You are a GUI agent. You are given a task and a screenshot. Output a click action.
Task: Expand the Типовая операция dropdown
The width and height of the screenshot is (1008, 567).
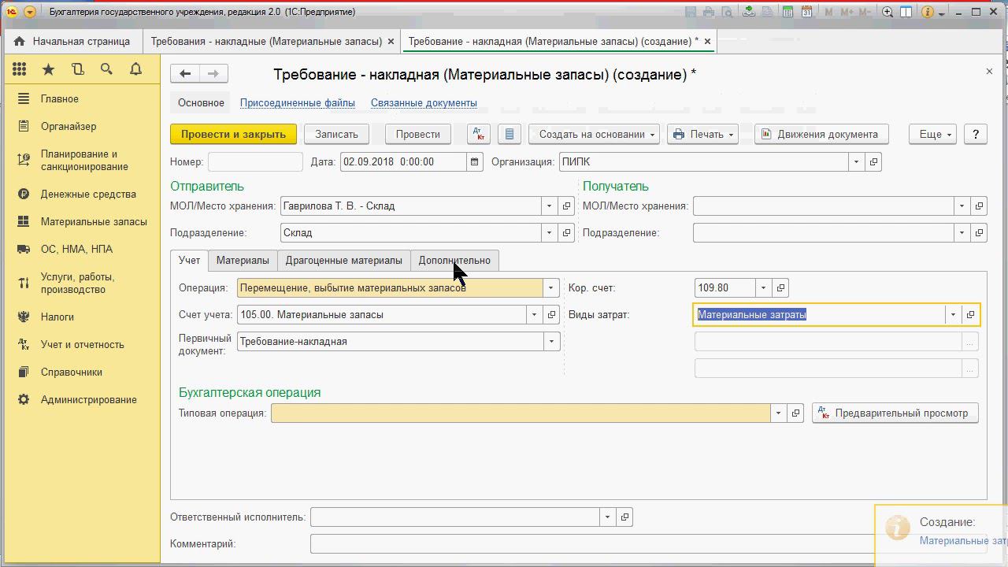(778, 413)
